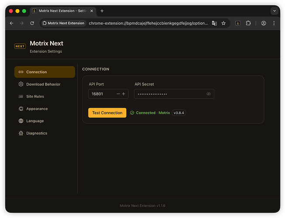Click the CONNECTION section heading
Screen dimensions: 285x218
(96, 69)
